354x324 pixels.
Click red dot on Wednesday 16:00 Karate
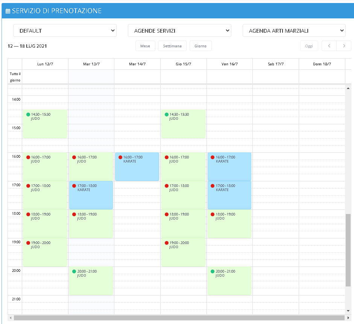click(120, 157)
